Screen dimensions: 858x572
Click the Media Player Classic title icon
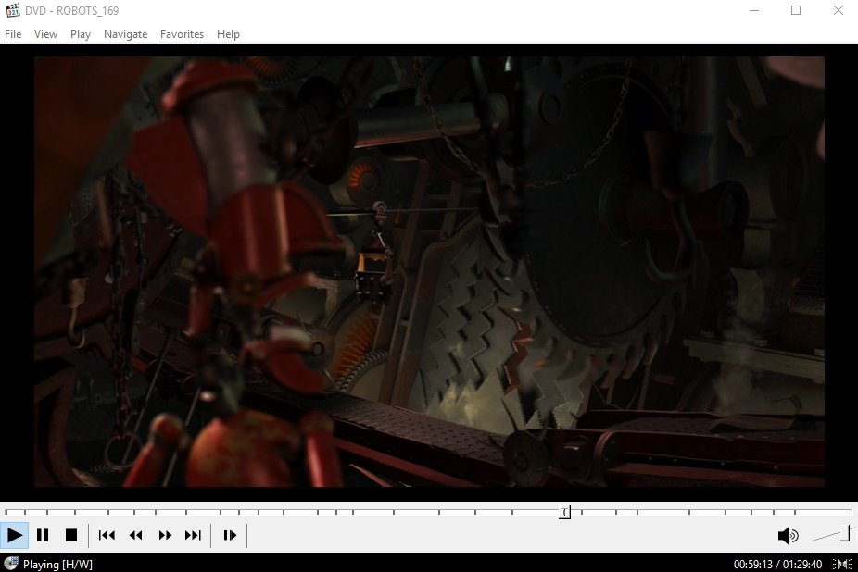(x=13, y=10)
